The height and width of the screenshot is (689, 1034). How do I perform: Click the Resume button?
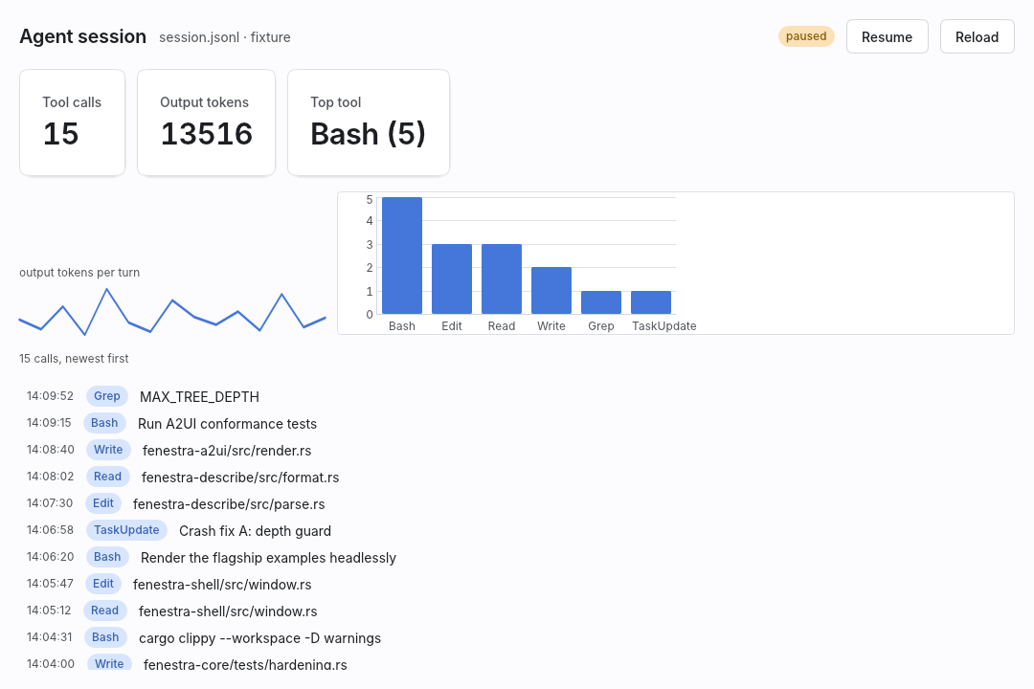(x=887, y=37)
